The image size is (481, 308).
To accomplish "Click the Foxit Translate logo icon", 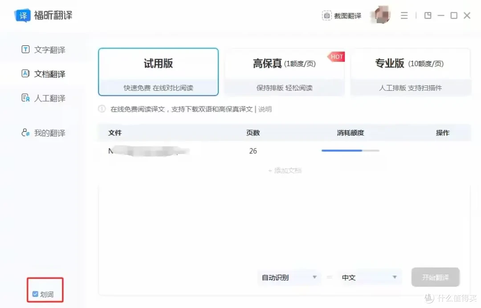I will click(22, 15).
